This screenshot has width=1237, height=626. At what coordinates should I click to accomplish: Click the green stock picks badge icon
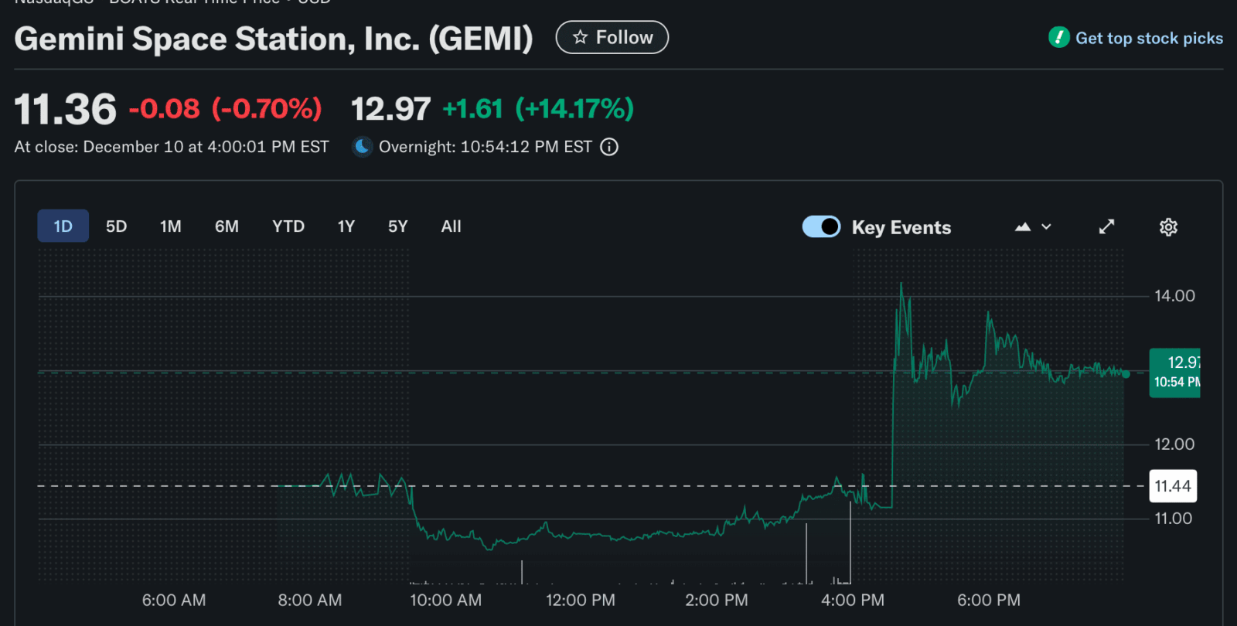tap(1058, 37)
